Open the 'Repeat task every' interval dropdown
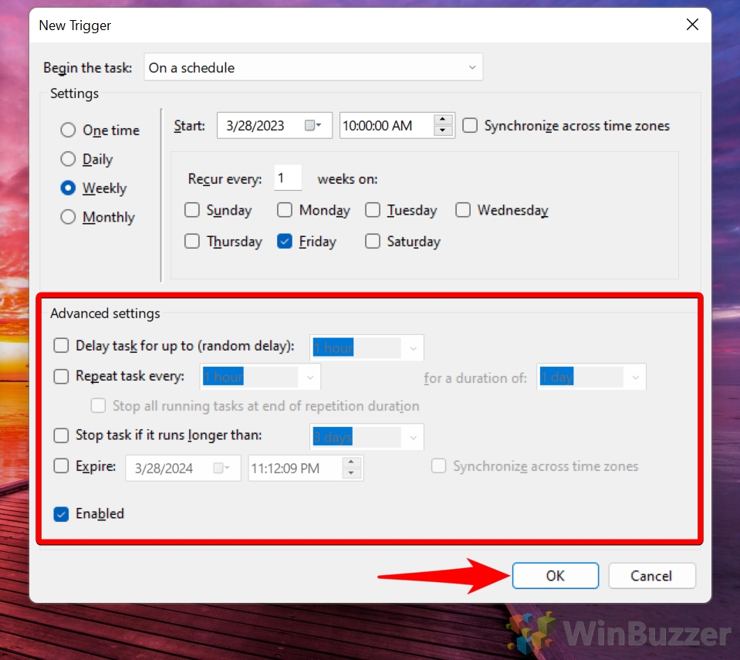740x660 pixels. click(x=310, y=377)
